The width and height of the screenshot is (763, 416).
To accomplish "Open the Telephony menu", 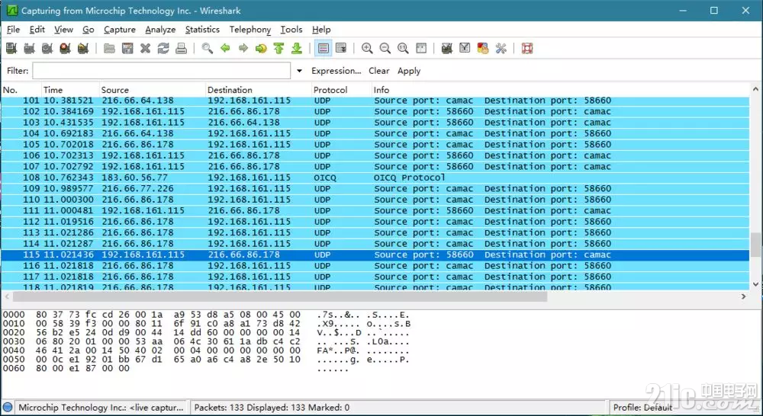I will [x=250, y=30].
